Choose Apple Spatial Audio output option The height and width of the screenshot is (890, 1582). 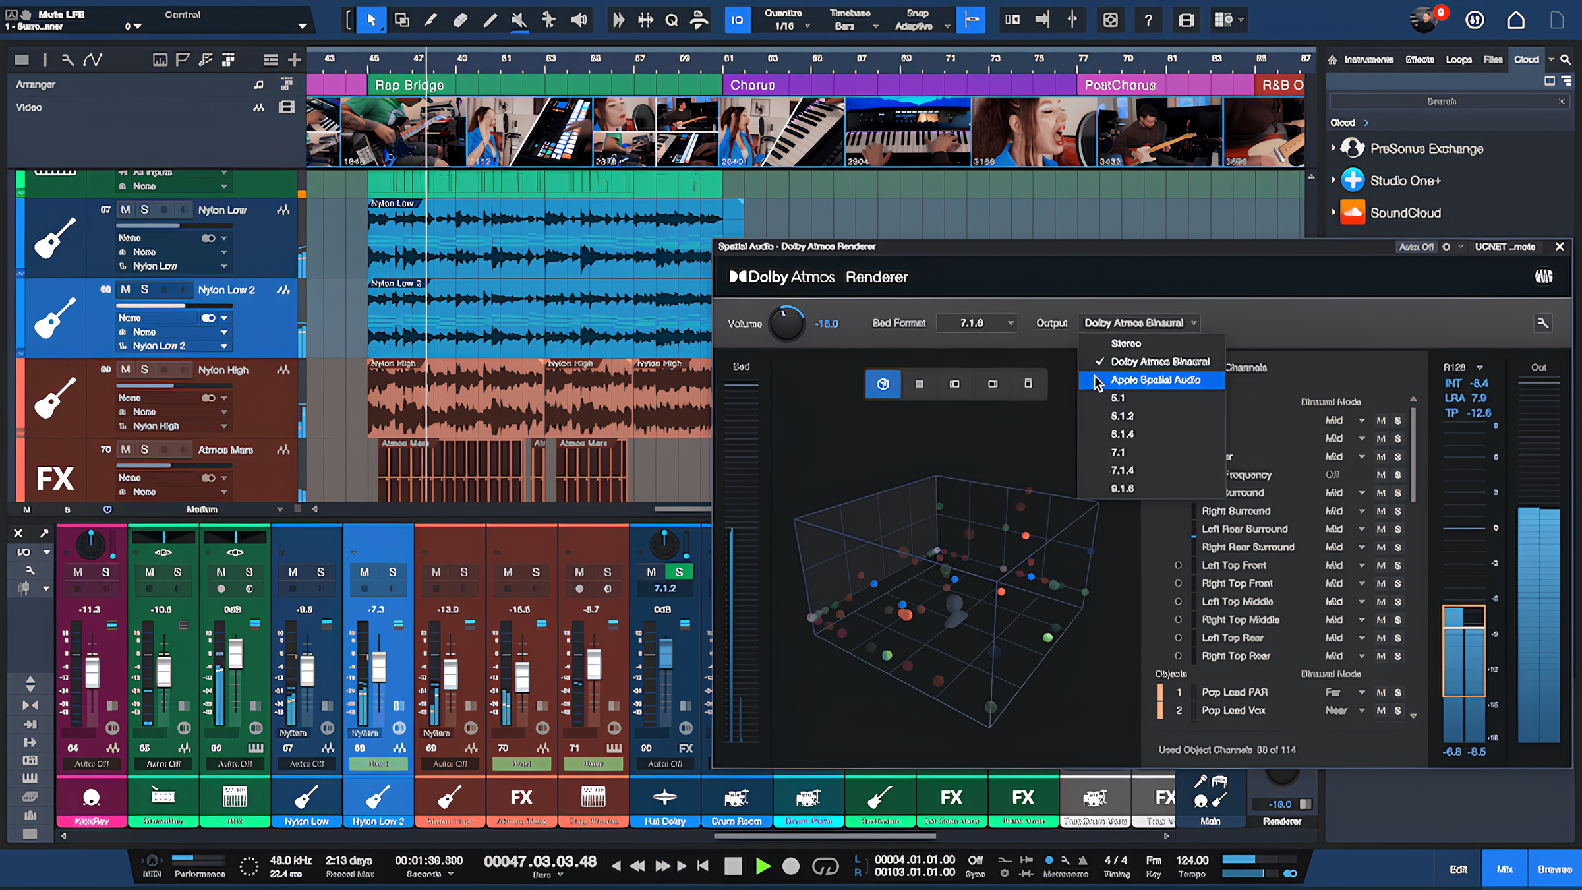click(x=1155, y=380)
